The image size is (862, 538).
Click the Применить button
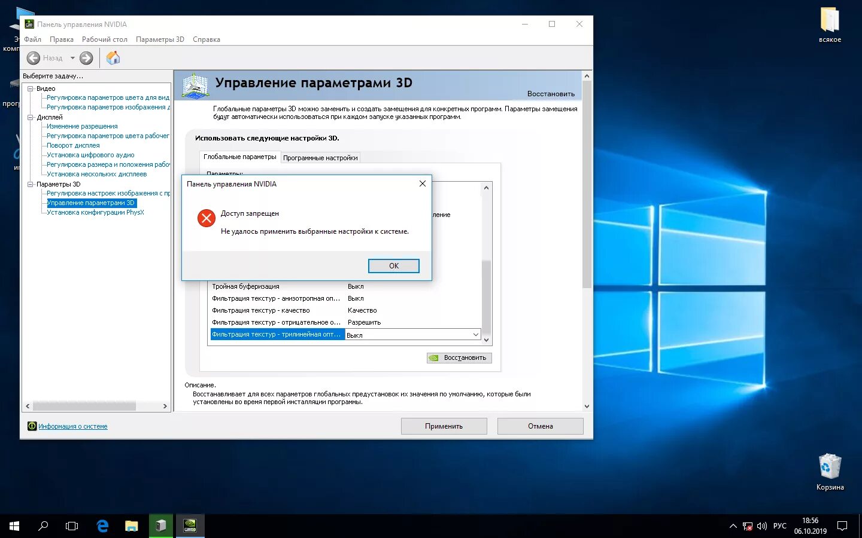pos(444,426)
